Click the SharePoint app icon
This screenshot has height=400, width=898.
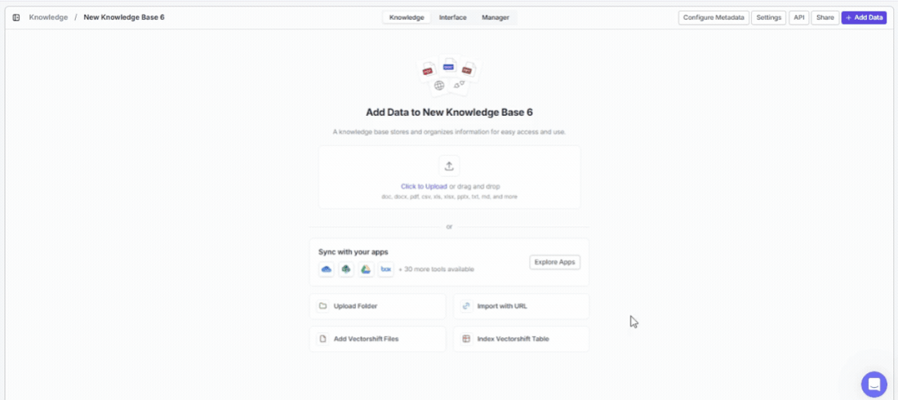346,269
